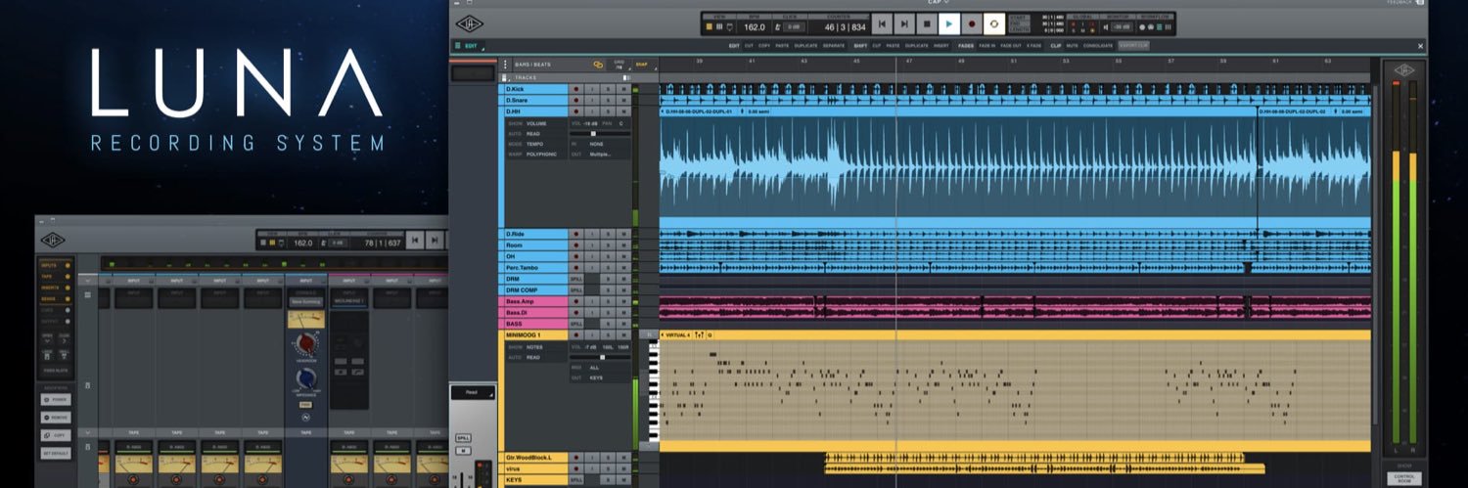The image size is (1468, 488).
Task: Click FADE OUT in the fades toolbar
Action: click(1010, 46)
